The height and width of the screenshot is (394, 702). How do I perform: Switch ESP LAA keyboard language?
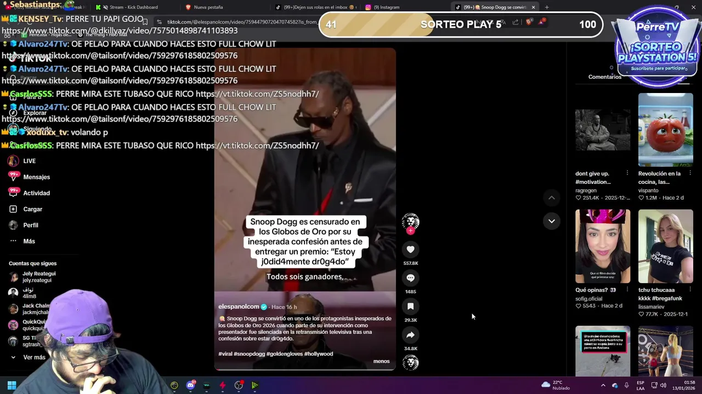tap(641, 385)
